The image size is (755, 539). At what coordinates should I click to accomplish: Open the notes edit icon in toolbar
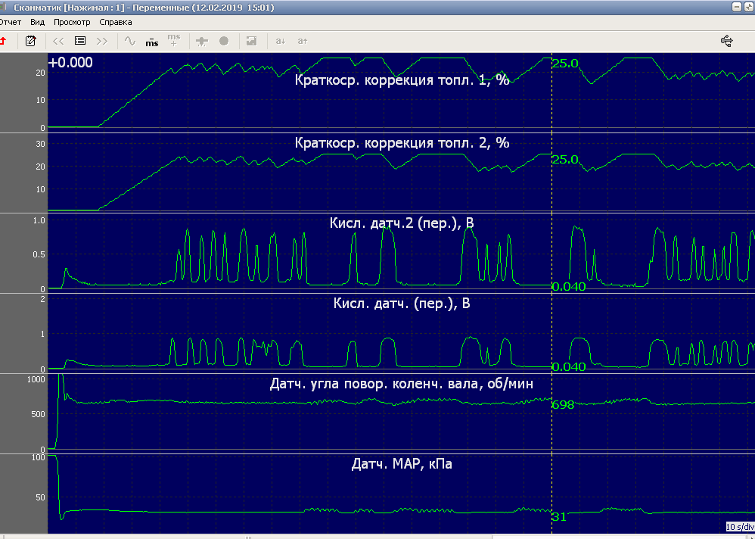[x=31, y=41]
